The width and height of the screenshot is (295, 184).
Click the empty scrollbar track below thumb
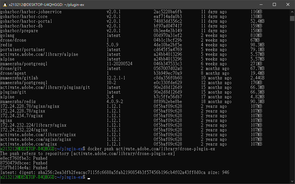[x=292, y=100]
